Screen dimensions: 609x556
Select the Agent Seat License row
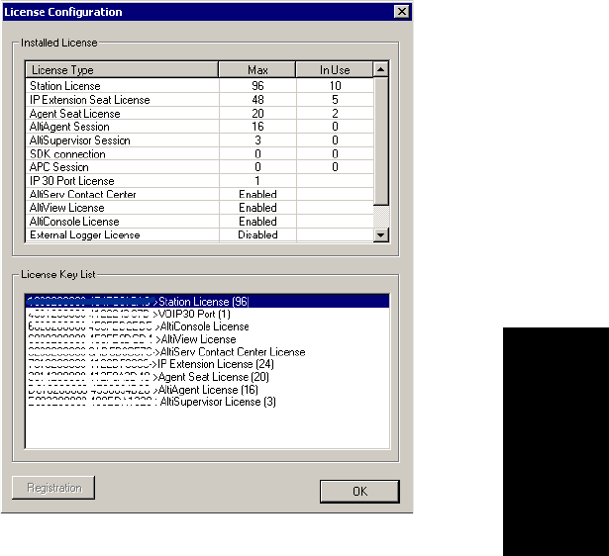point(200,114)
